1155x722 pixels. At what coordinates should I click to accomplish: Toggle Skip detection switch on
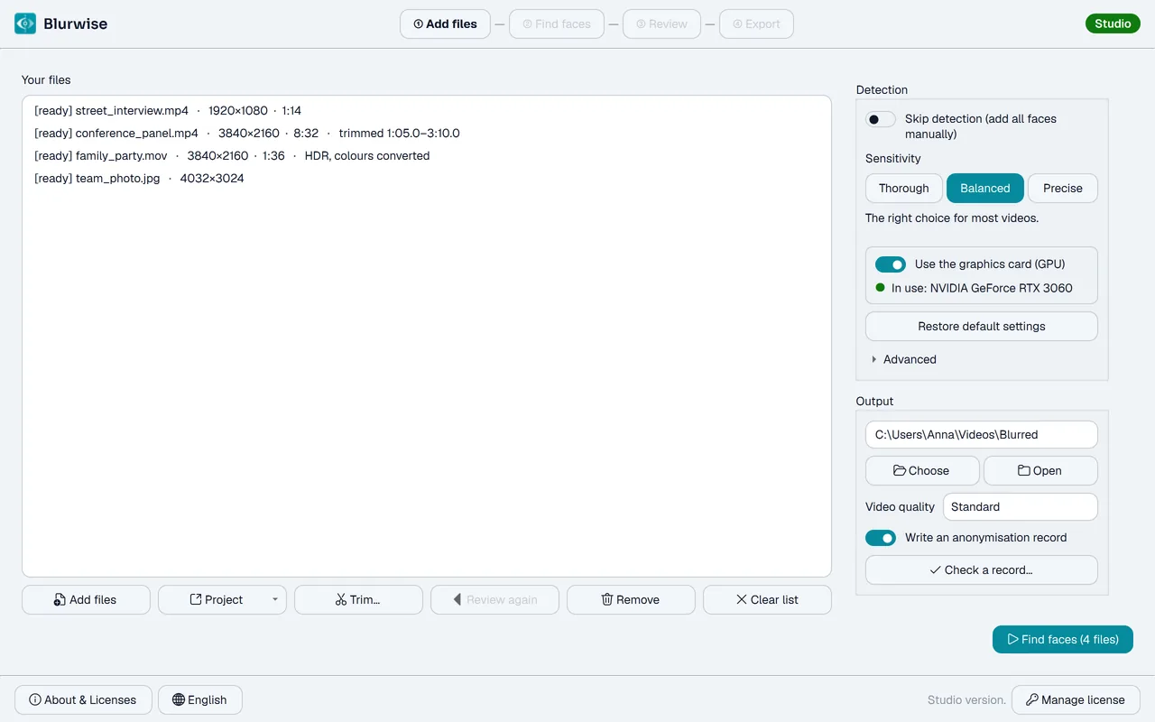(881, 119)
